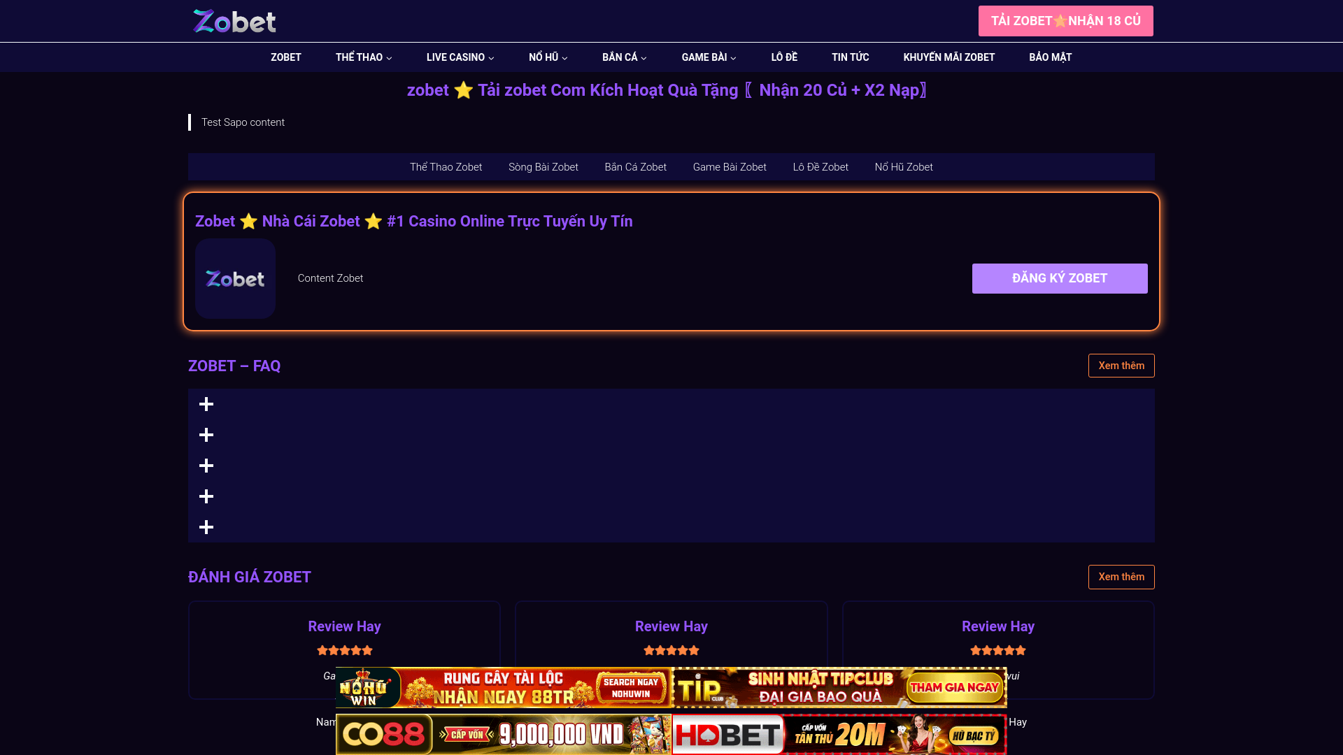Expand the first FAQ plus icon
1343x755 pixels.
tap(206, 404)
